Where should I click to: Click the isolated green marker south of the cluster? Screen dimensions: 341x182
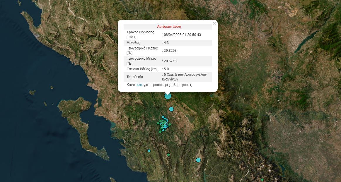(x=168, y=155)
